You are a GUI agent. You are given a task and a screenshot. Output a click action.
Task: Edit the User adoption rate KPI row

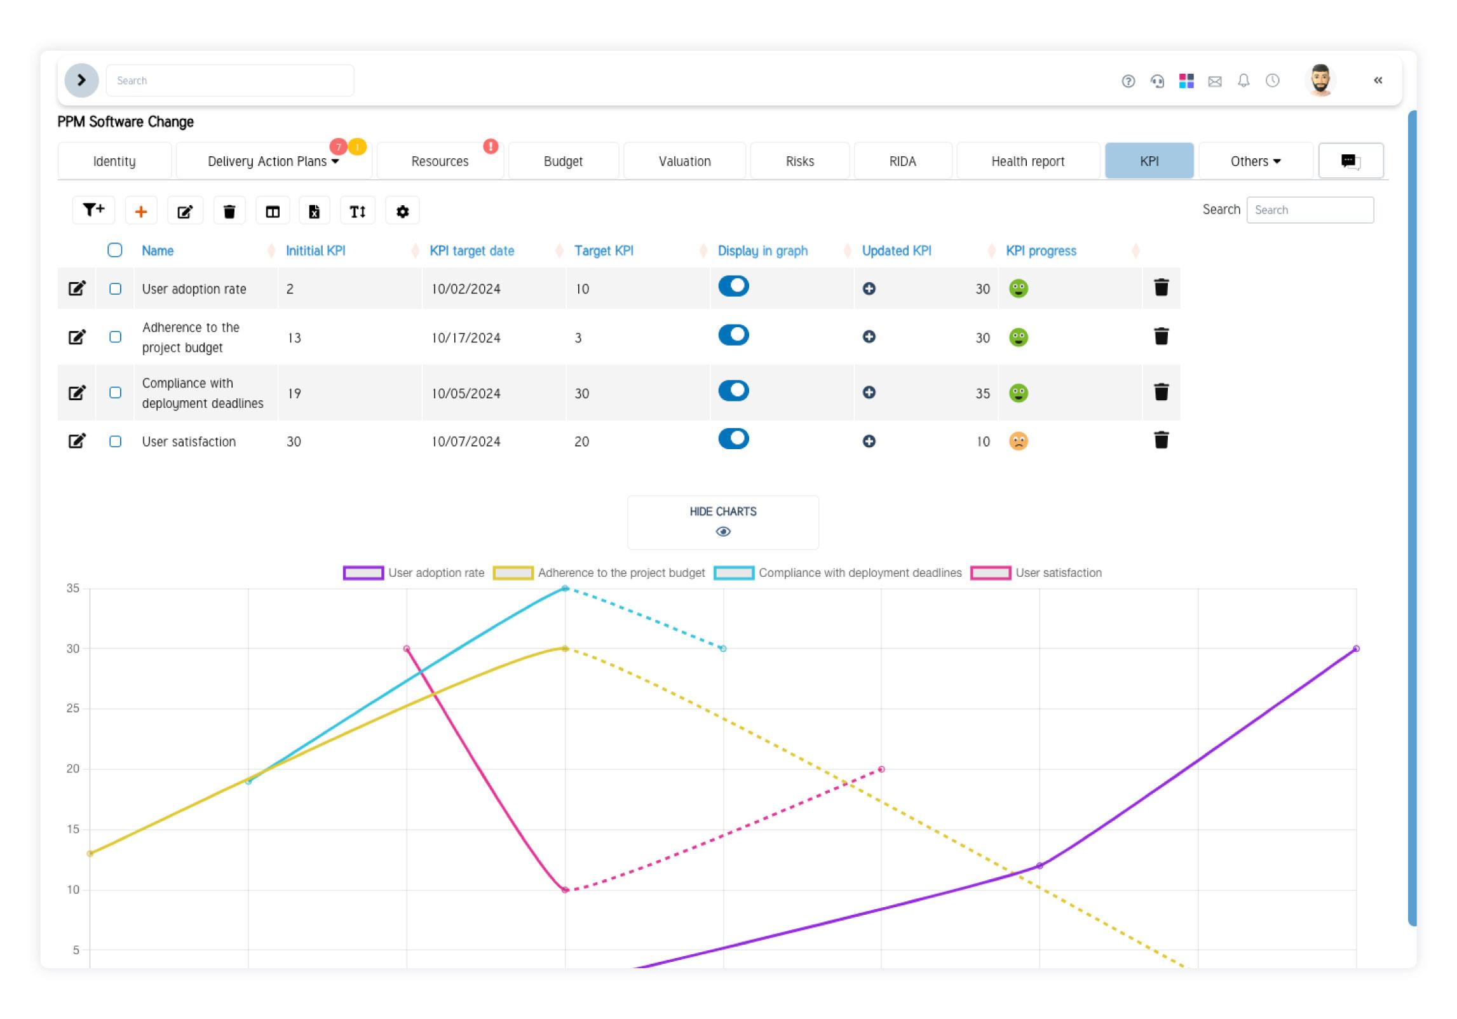[77, 288]
